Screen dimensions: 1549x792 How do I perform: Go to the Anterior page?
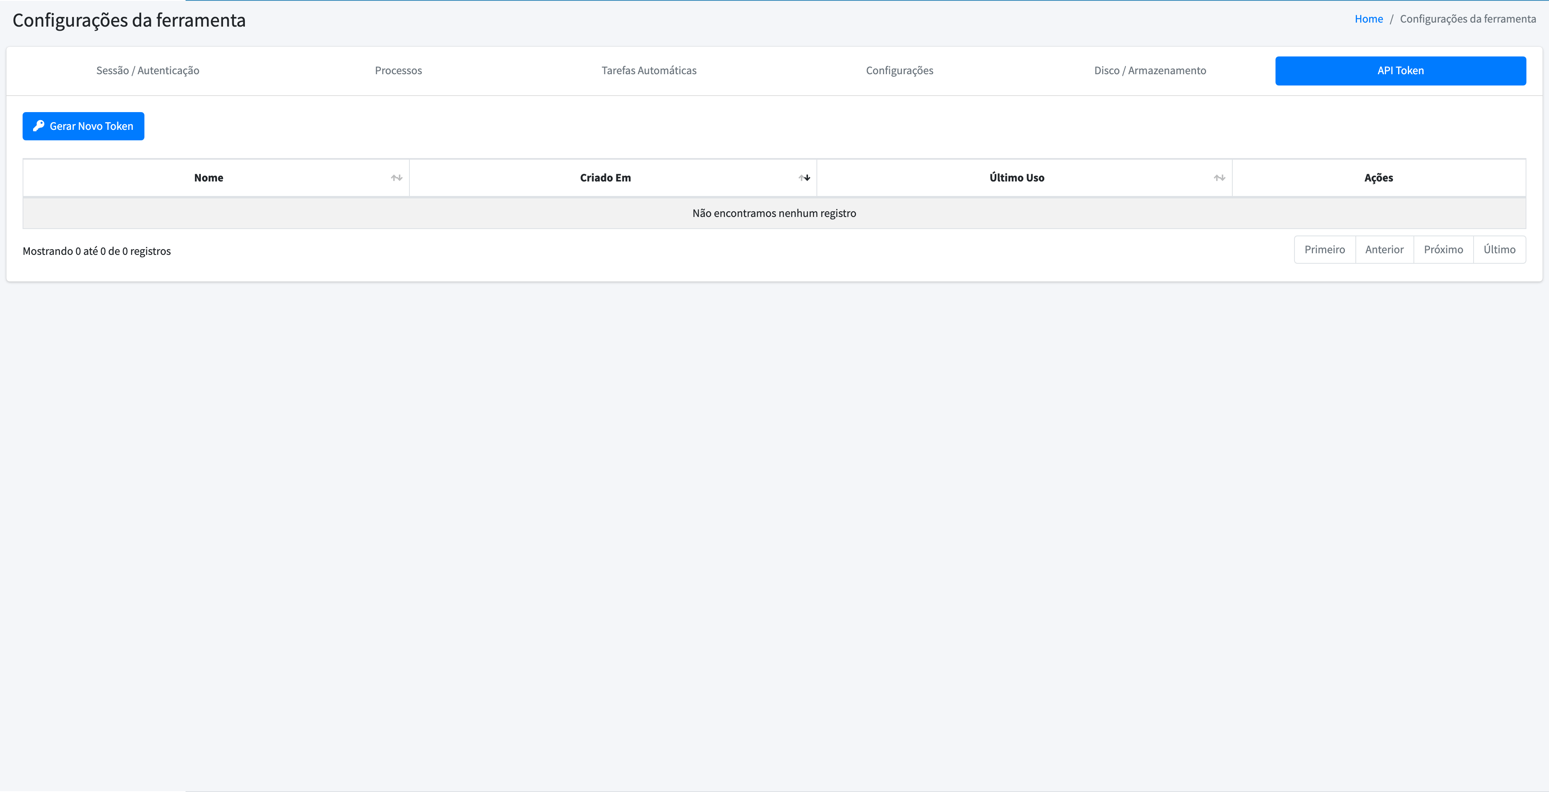tap(1384, 249)
